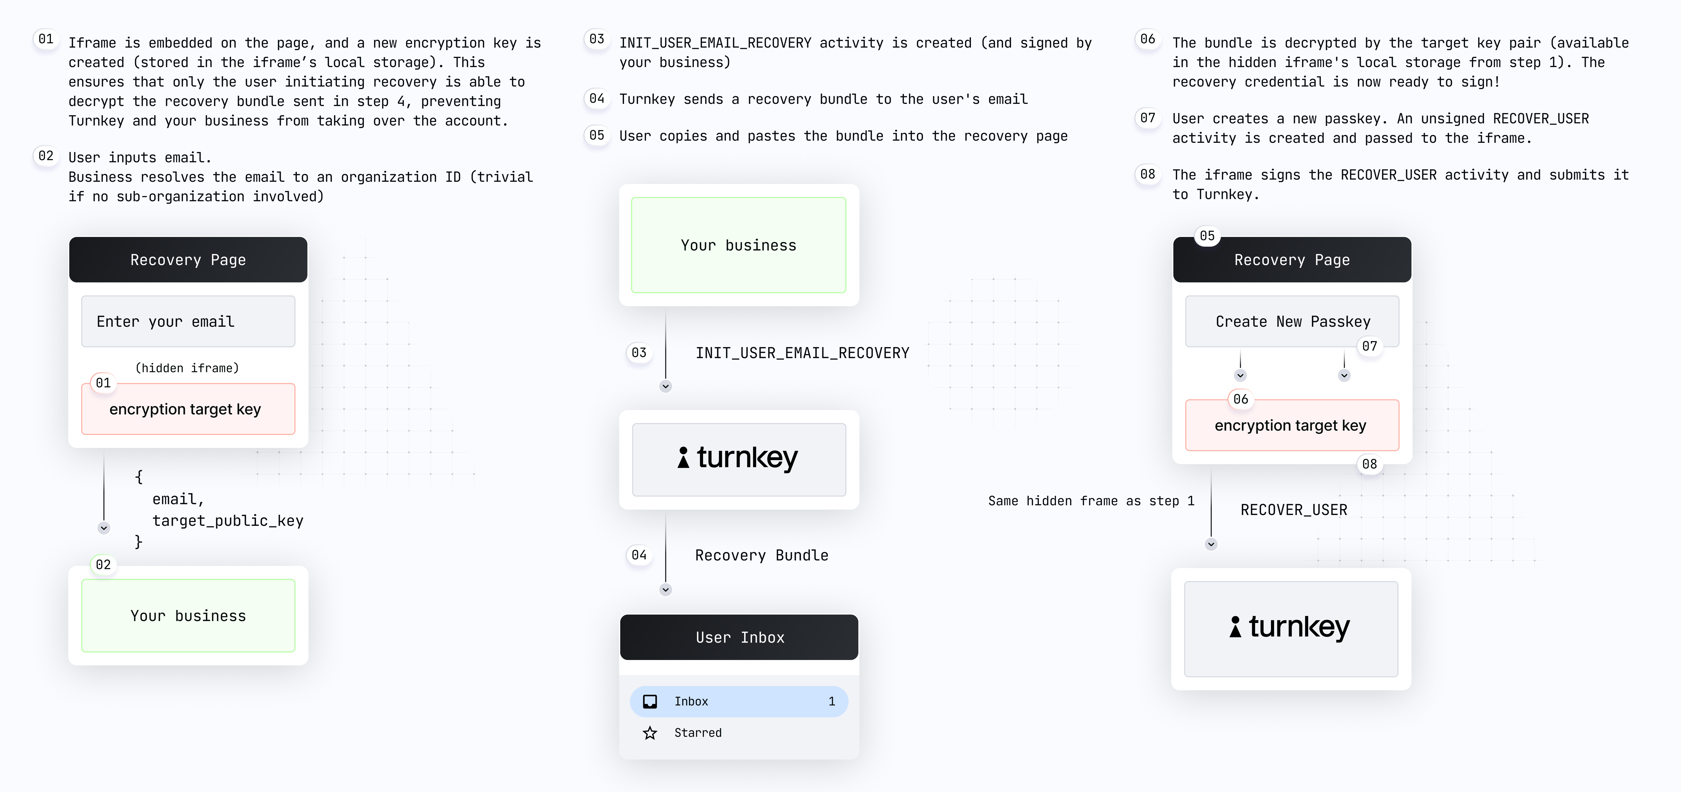1681x792 pixels.
Task: Click chevron beneath email target_public_key arrow
Action: point(104,528)
